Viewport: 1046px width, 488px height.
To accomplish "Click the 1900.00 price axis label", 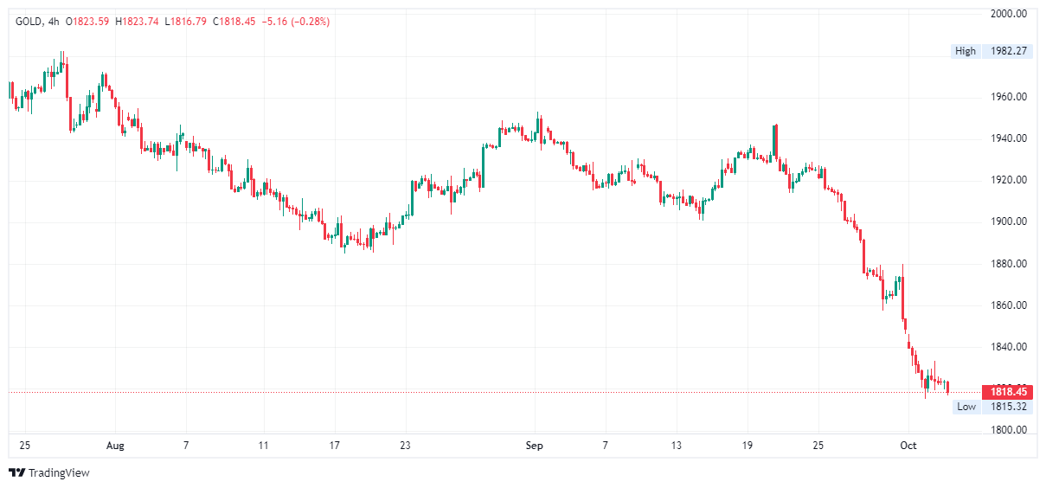I will click(1008, 222).
